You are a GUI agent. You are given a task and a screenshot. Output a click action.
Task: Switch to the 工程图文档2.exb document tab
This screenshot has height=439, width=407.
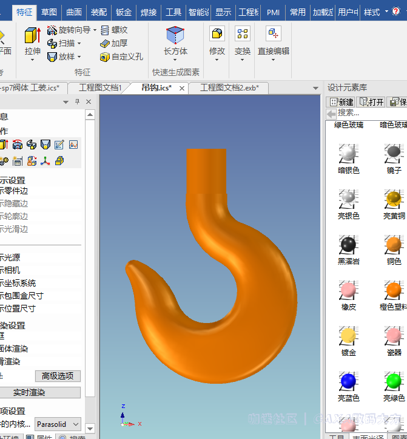tap(229, 88)
